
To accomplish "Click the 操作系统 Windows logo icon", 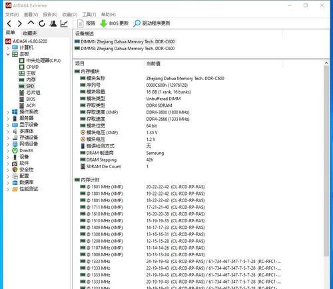I will [x=15, y=112].
